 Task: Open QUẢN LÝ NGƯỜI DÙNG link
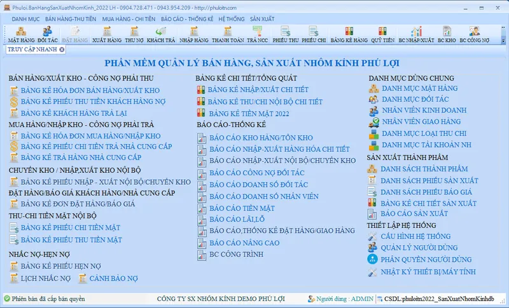[x=419, y=248]
